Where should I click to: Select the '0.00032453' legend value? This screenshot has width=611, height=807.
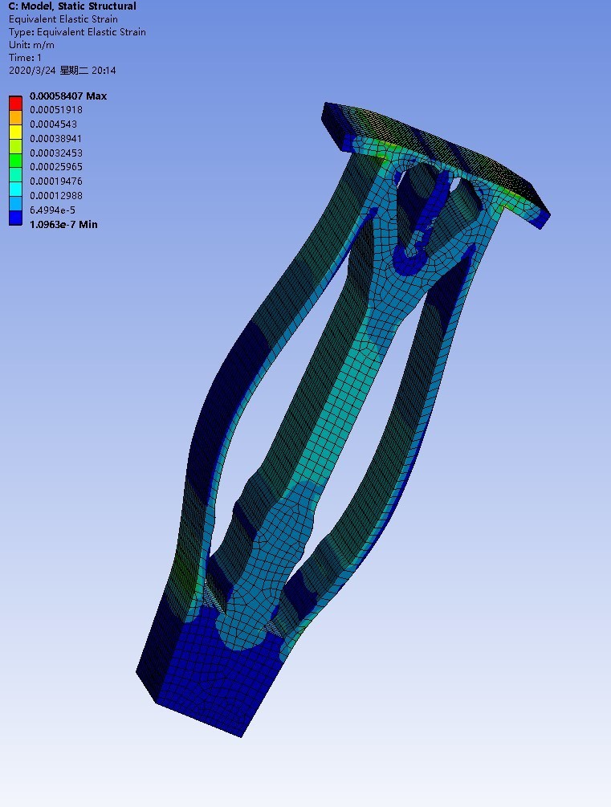[x=56, y=153]
